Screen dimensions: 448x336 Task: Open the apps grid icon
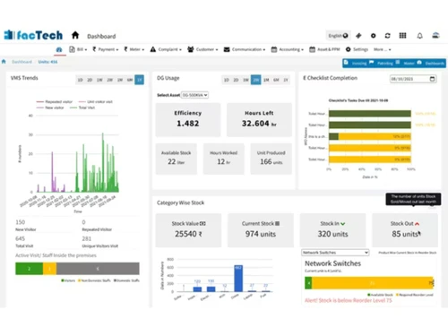coord(402,36)
